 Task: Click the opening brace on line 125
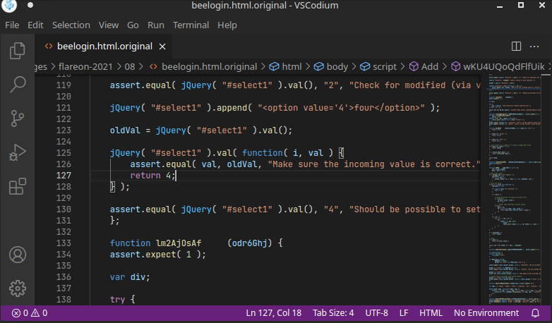(341, 153)
